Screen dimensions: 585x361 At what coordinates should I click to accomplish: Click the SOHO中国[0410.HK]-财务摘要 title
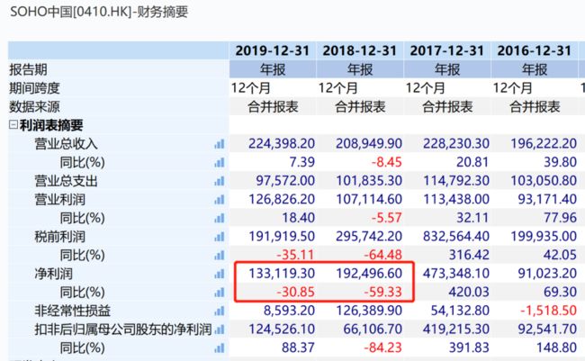tap(99, 12)
